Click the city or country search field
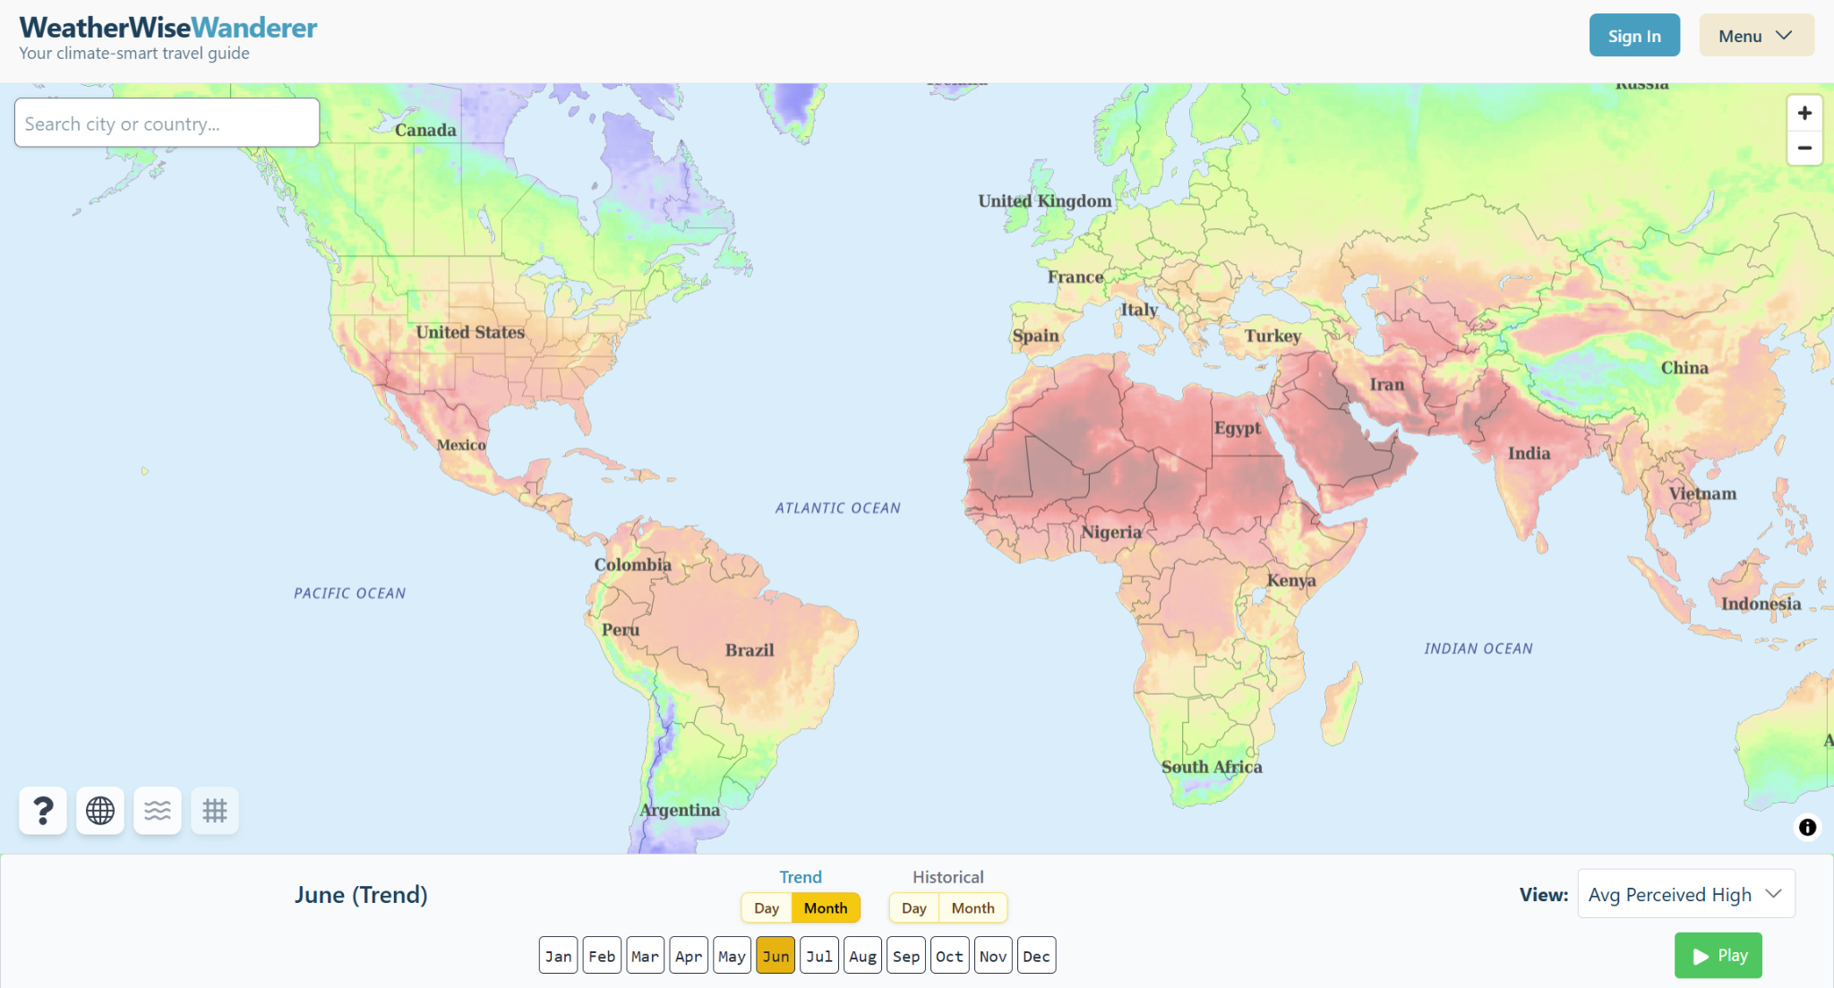Viewport: 1834px width, 988px height. pos(167,123)
